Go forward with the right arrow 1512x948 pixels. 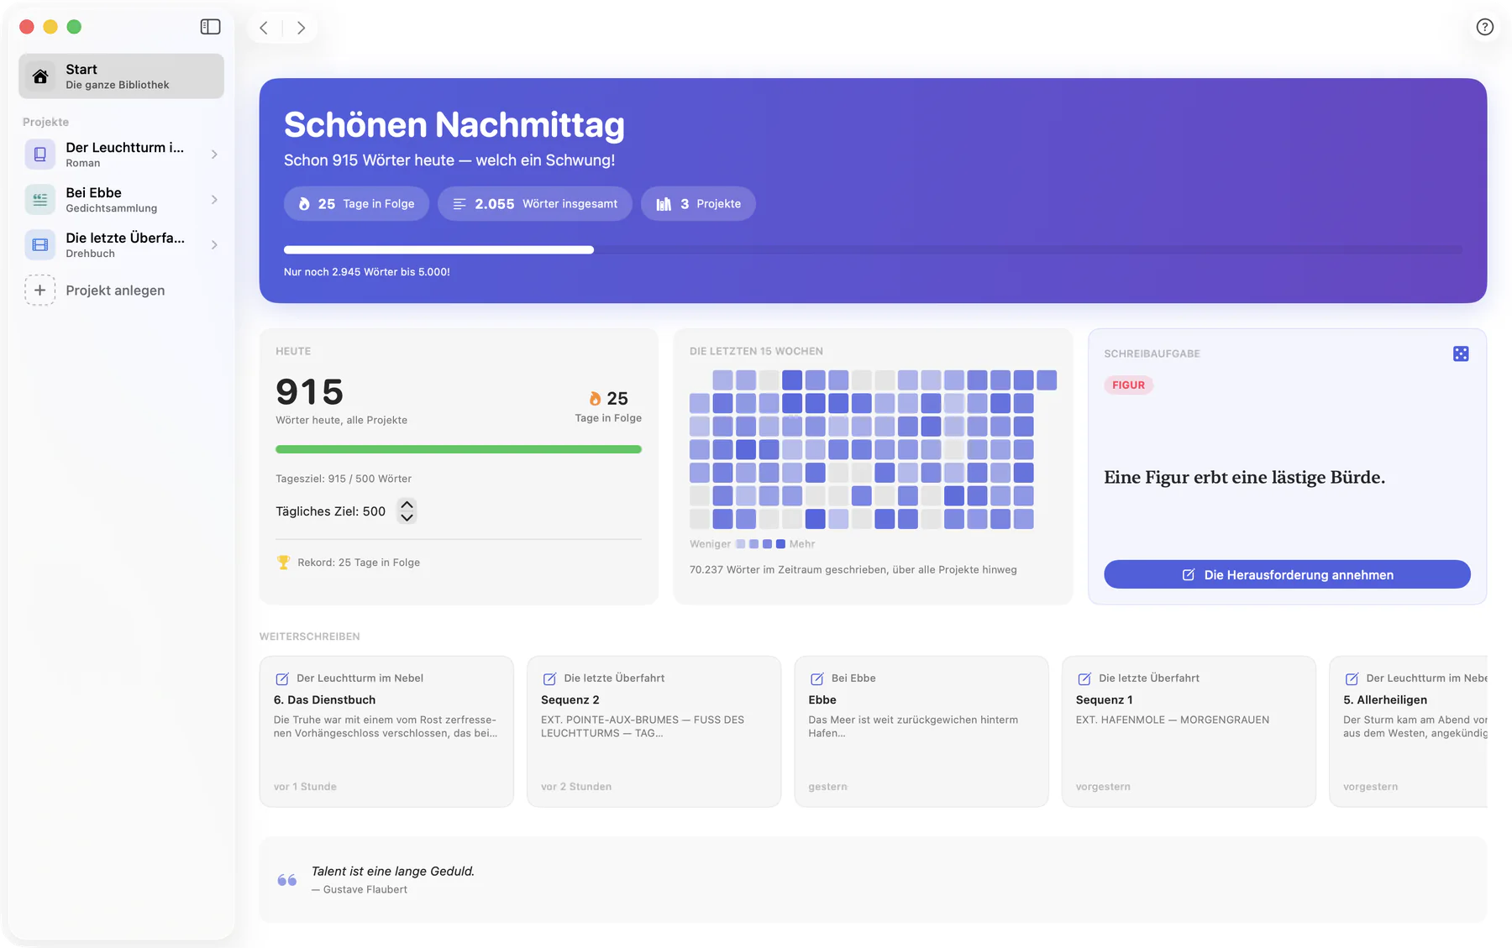pyautogui.click(x=301, y=28)
